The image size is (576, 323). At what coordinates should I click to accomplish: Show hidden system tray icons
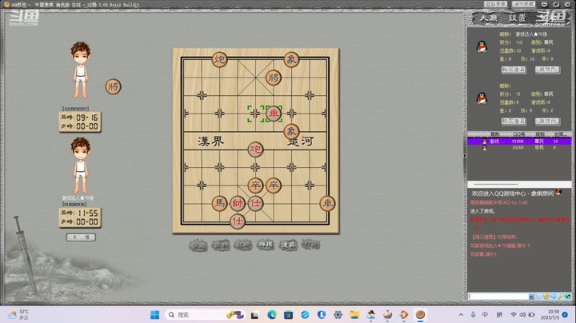(x=461, y=314)
